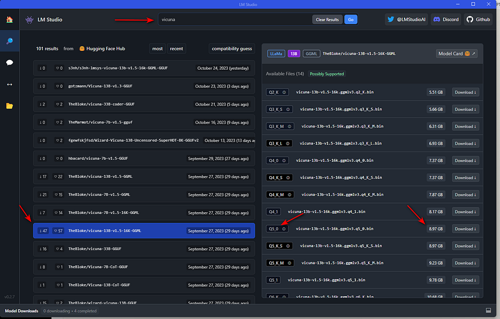Select TheBloke/vicuna-7B-v1.5-16K-GGML result
Viewport: 500px width, 319px height.
click(144, 213)
